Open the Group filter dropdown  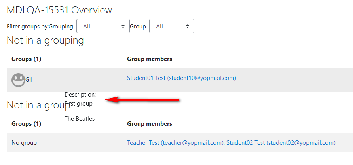(171, 27)
